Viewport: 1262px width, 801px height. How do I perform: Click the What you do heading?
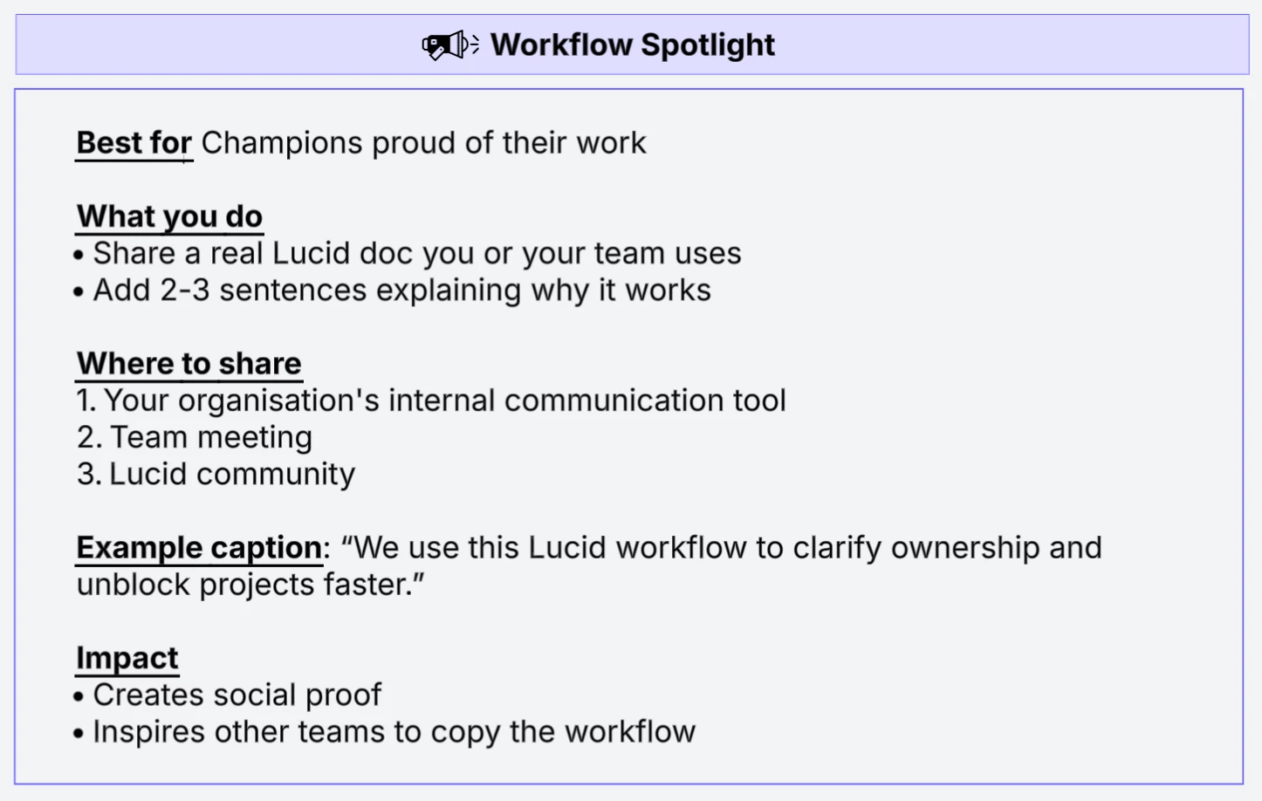tap(169, 216)
